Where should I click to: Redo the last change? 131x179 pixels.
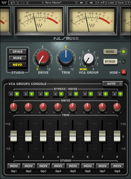point(23,3)
